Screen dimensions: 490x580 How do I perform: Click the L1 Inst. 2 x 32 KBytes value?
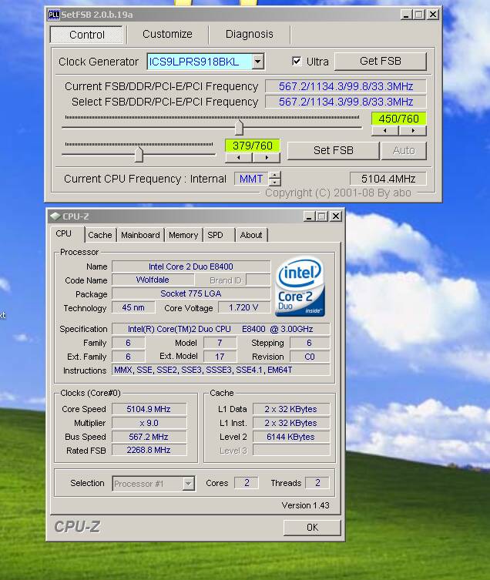coord(291,423)
